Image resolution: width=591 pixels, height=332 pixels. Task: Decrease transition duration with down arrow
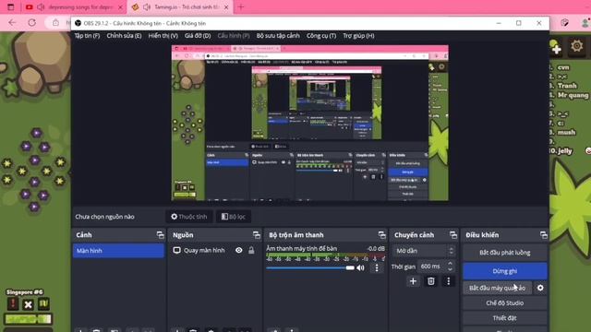450,269
